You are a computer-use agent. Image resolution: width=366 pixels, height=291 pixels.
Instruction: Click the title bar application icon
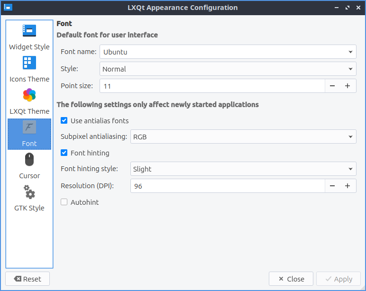(8, 8)
